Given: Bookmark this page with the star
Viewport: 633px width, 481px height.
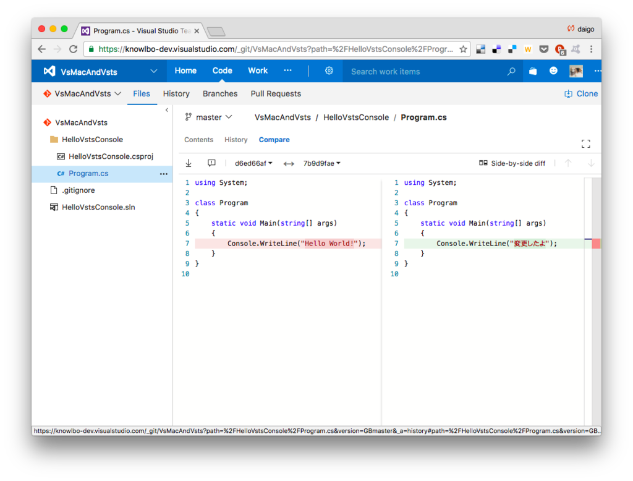Looking at the screenshot, I should [463, 49].
